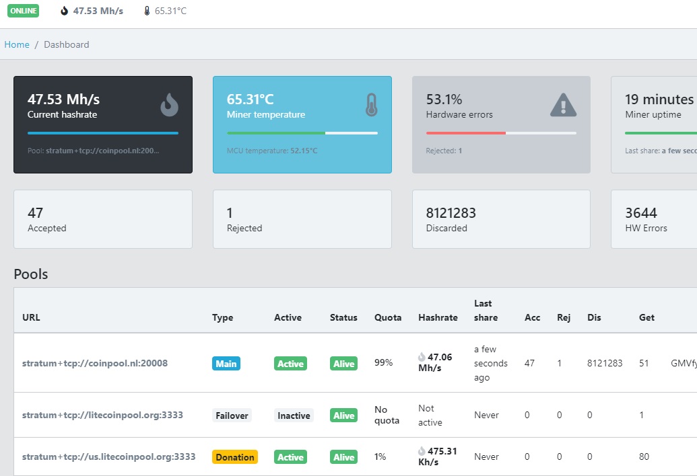This screenshot has width=697, height=476.
Task: Click the warning triangle on Hardware errors card
Action: [x=563, y=105]
